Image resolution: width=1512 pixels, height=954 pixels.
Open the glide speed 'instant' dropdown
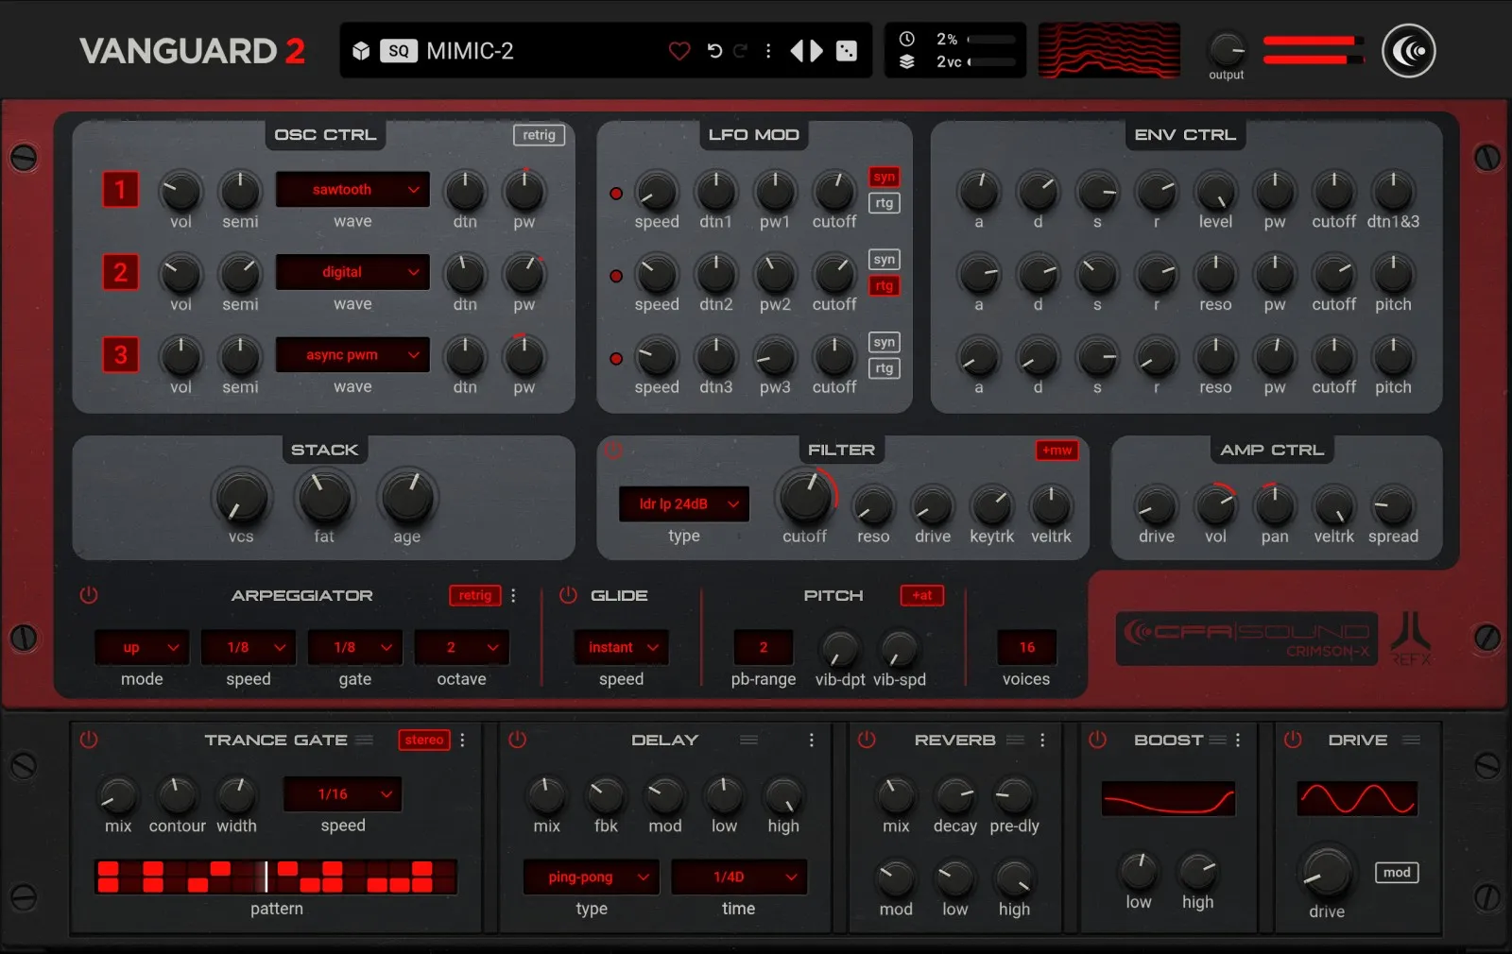[x=621, y=647]
